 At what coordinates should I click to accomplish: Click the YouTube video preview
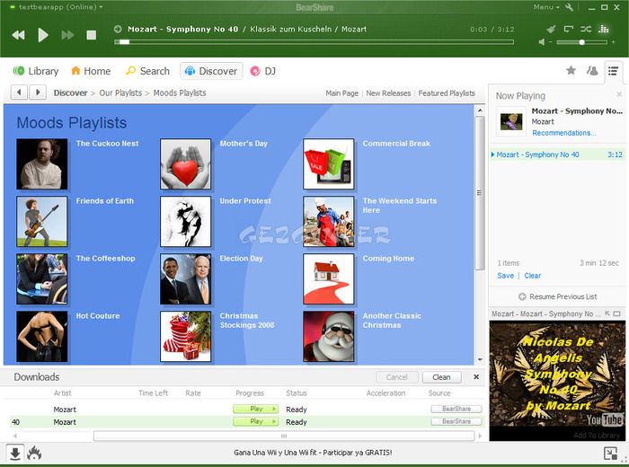(x=557, y=381)
